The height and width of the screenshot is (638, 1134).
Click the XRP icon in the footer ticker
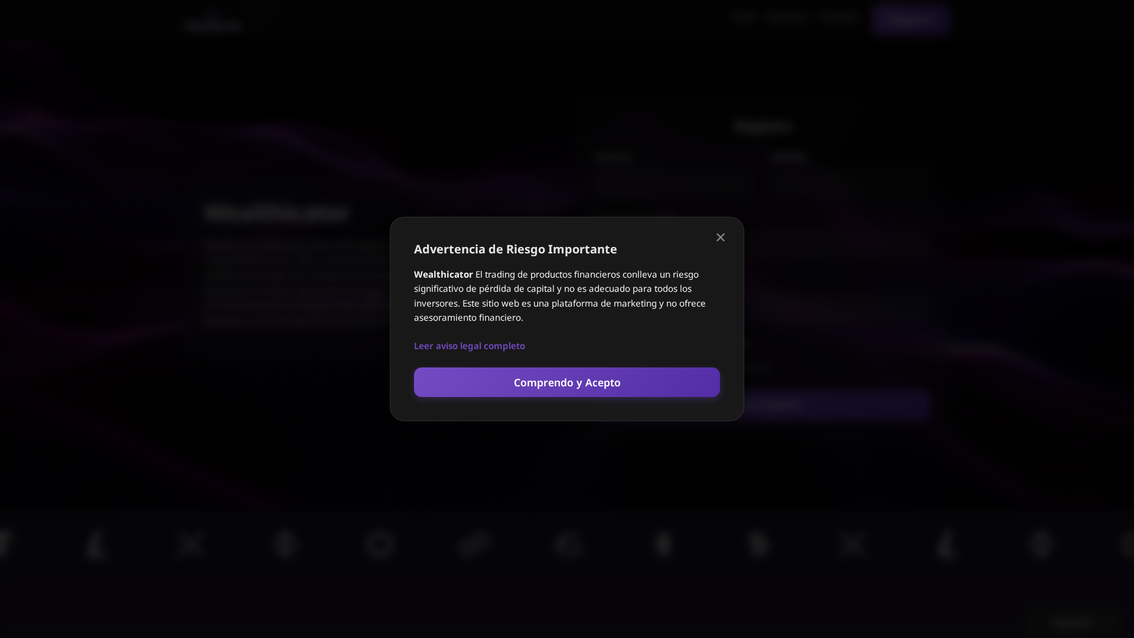(x=190, y=545)
